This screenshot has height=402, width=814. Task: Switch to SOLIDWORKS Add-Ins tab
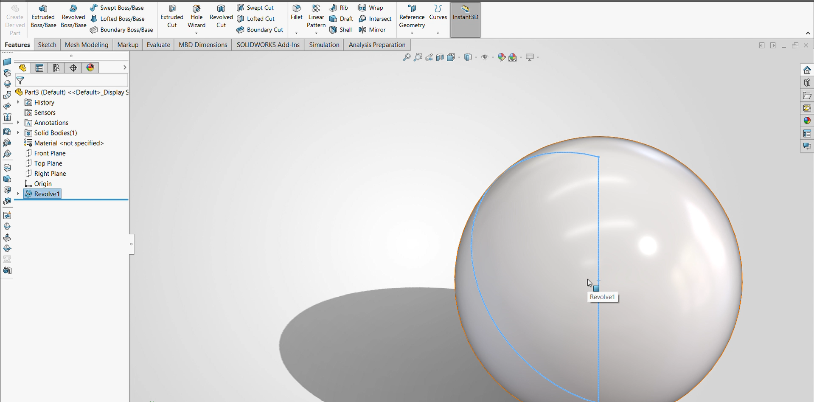268,45
